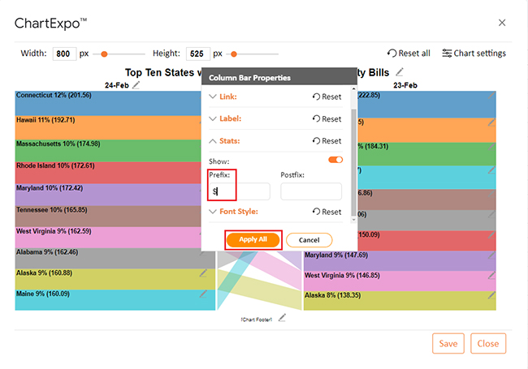Select the West Virginia 9% (162.59) bar
The width and height of the screenshot is (528, 369).
pos(108,238)
